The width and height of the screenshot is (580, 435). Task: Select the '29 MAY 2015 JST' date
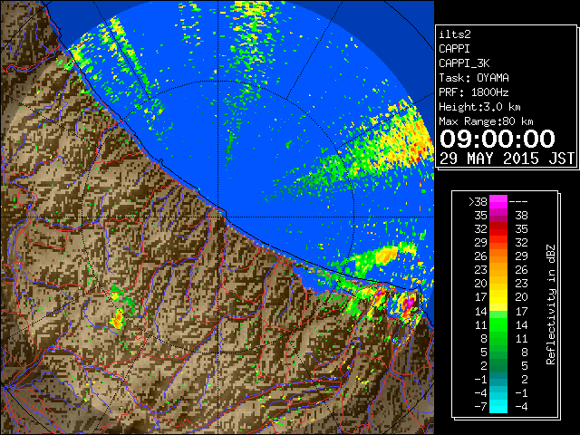(507, 159)
